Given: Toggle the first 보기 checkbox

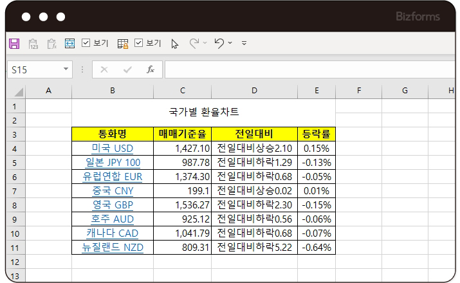Looking at the screenshot, I should click(x=86, y=44).
